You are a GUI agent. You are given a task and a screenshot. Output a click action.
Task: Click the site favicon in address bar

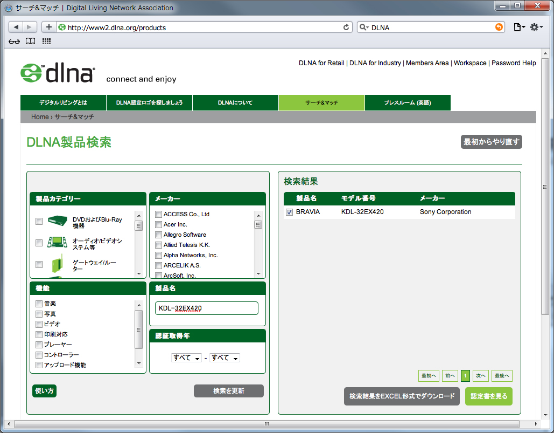62,28
